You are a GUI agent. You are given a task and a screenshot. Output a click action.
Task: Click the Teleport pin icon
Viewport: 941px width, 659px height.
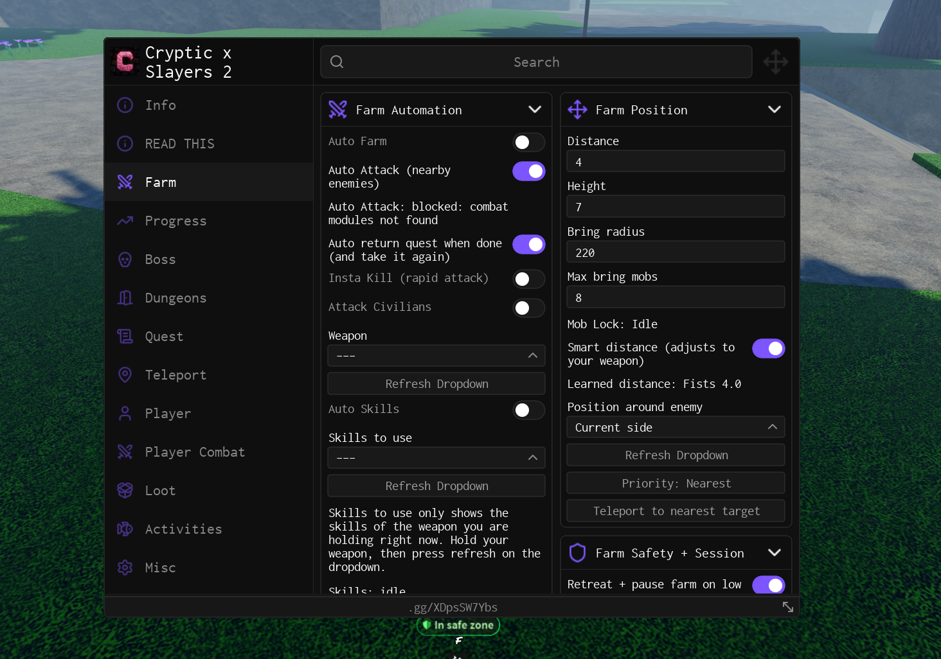pos(125,375)
